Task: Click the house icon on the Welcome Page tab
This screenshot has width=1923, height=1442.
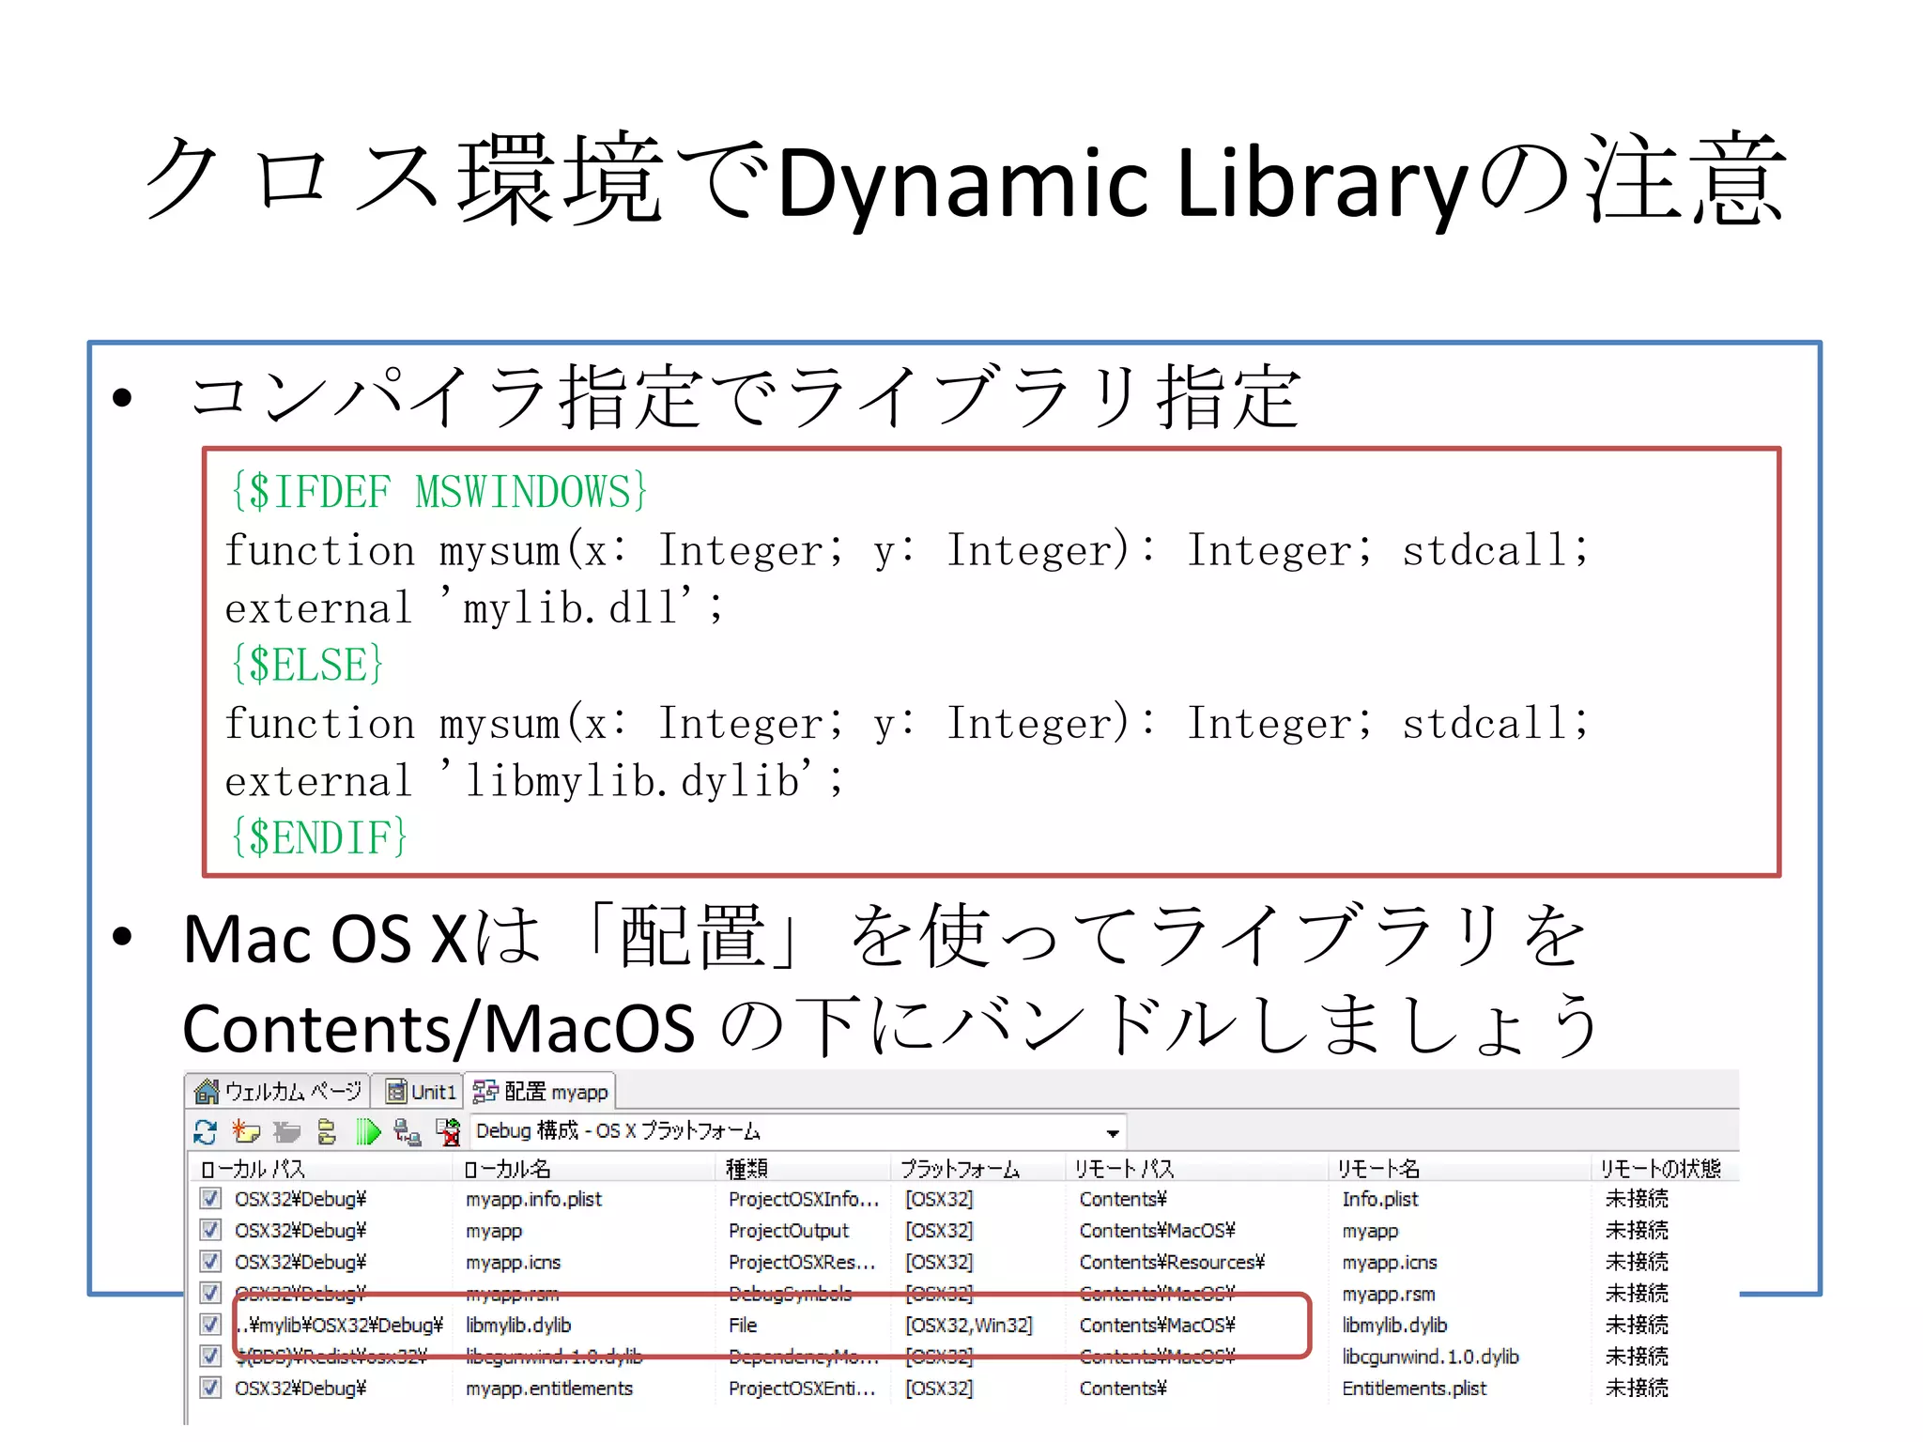Action: (x=207, y=1092)
